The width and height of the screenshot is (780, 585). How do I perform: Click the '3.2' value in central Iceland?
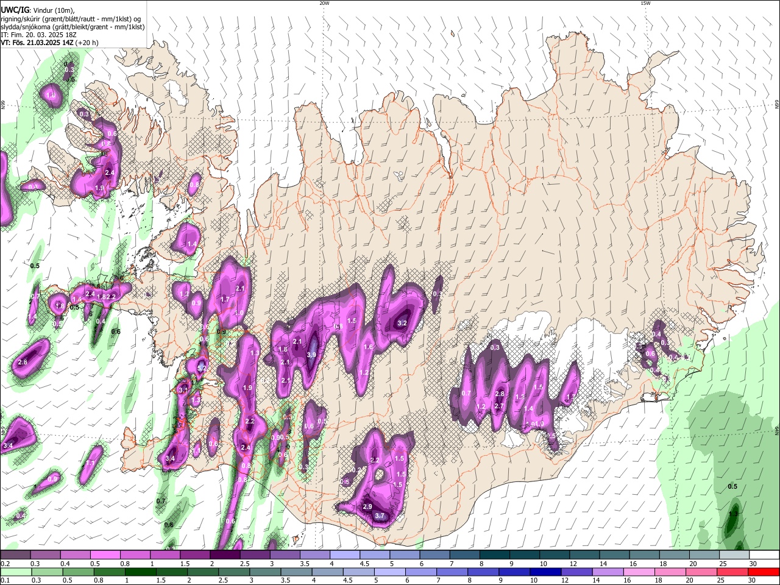(402, 324)
